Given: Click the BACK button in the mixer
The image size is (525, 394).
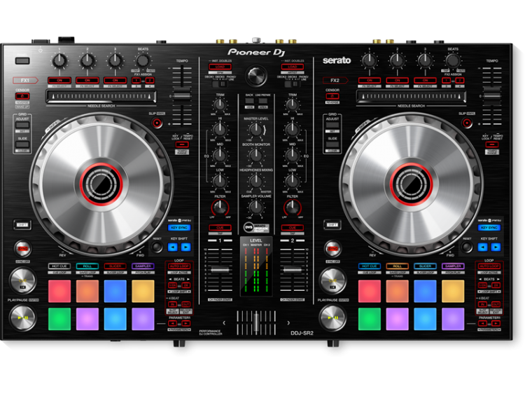Looking at the screenshot, I should 249,100.
